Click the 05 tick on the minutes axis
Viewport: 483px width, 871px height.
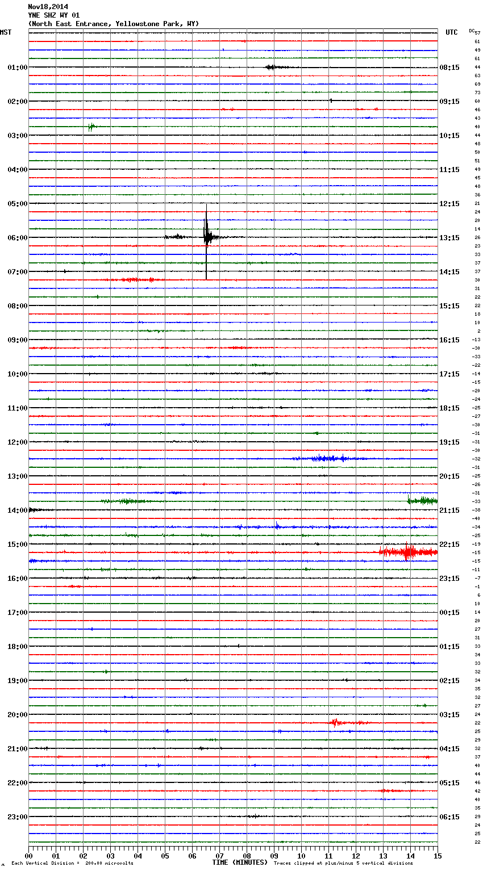(x=165, y=856)
